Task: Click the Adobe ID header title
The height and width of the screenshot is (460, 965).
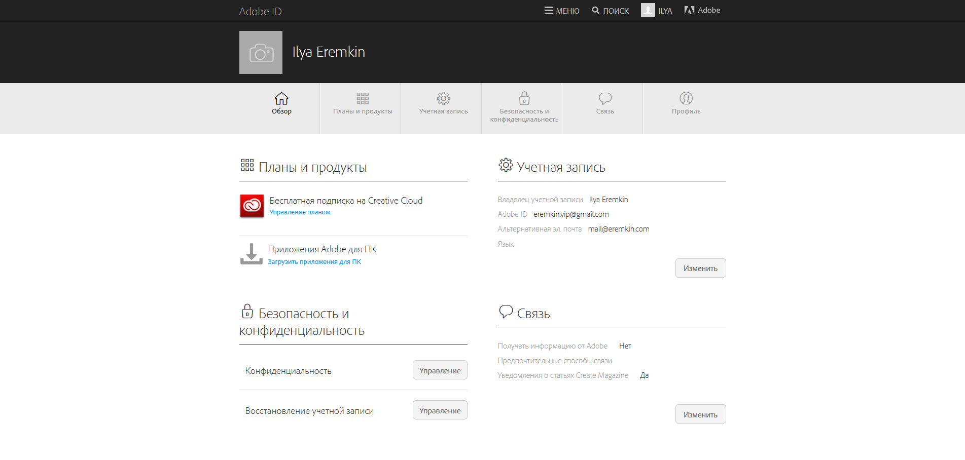Action: coord(260,11)
